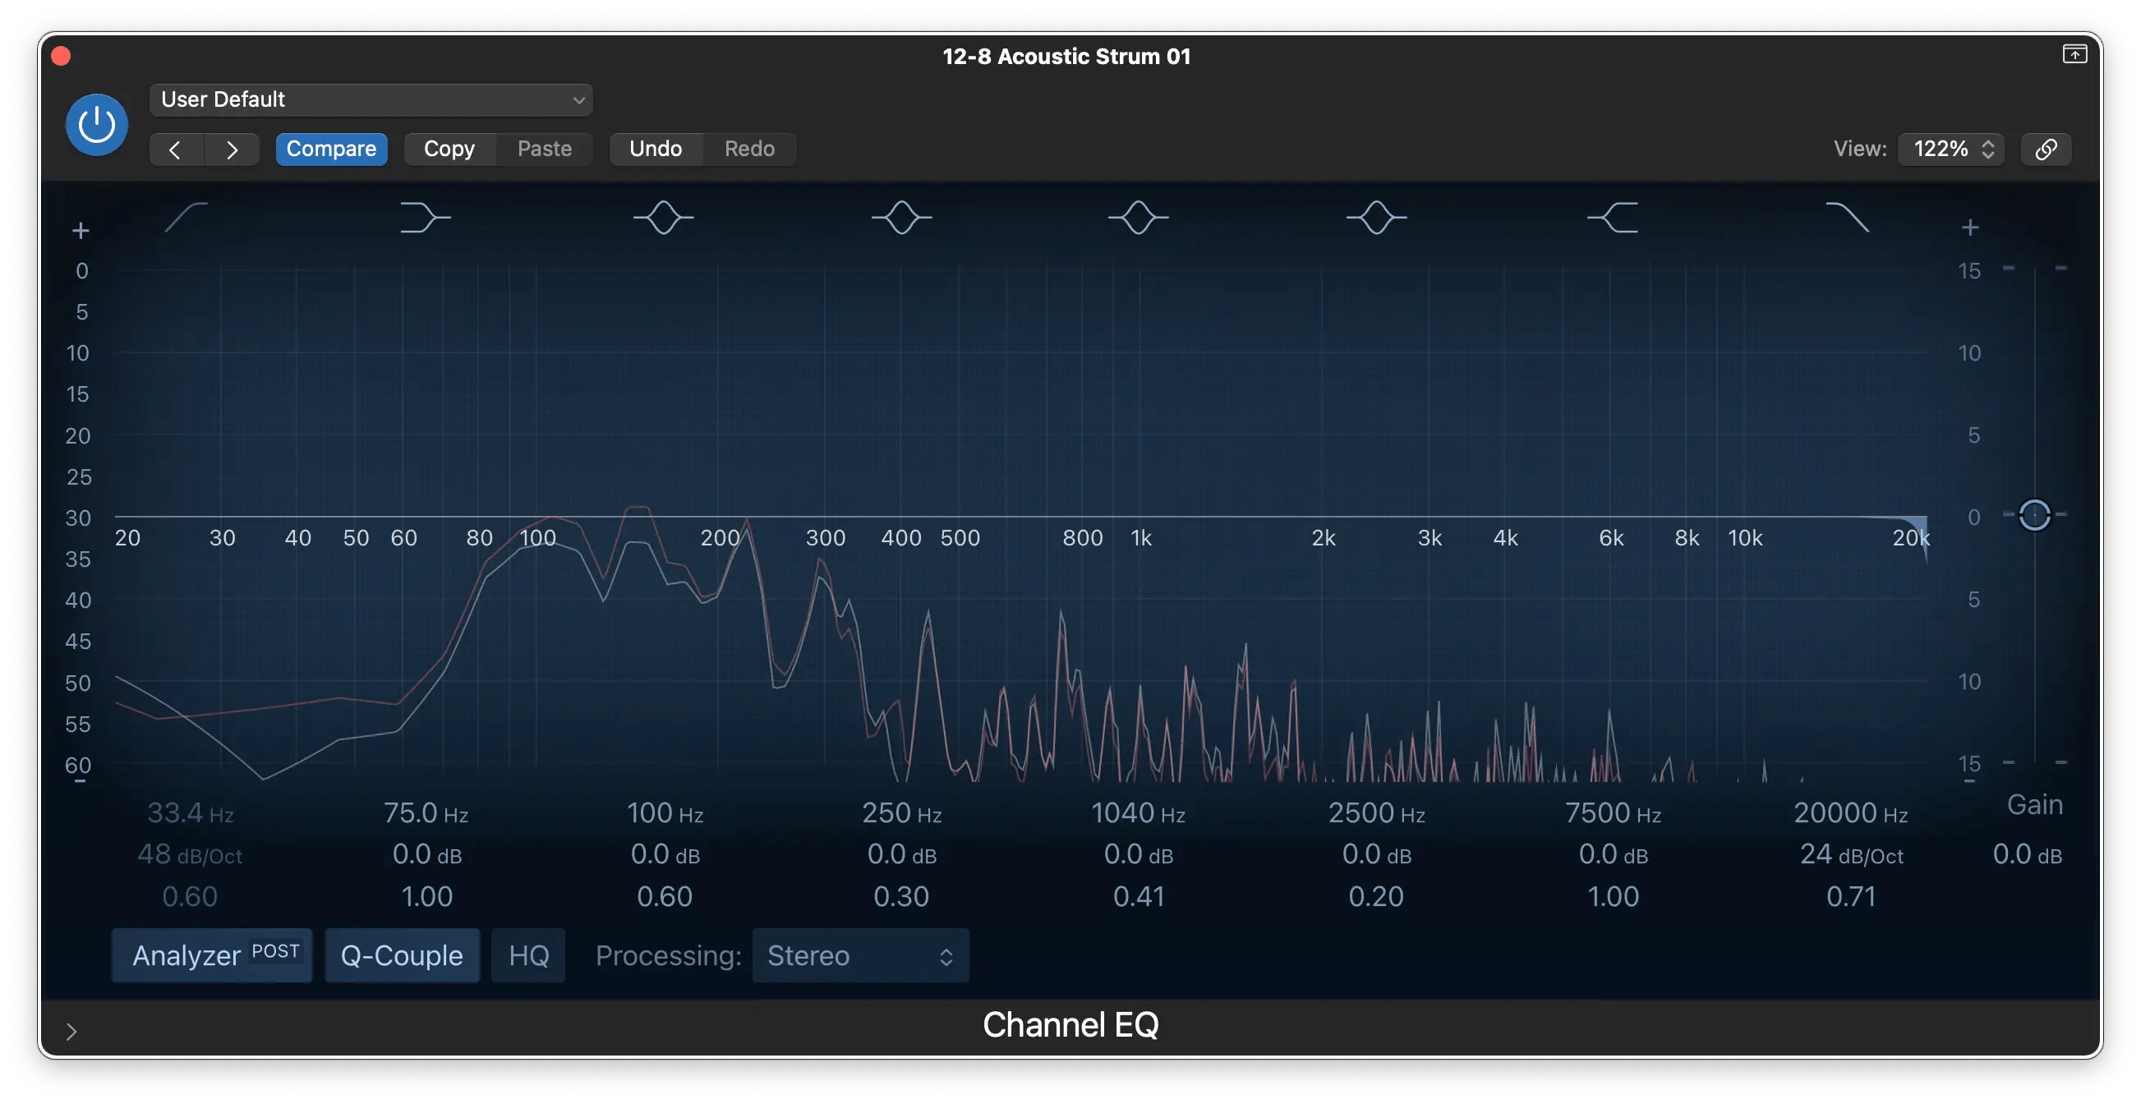Bypass the EQ with the power button

[x=95, y=124]
